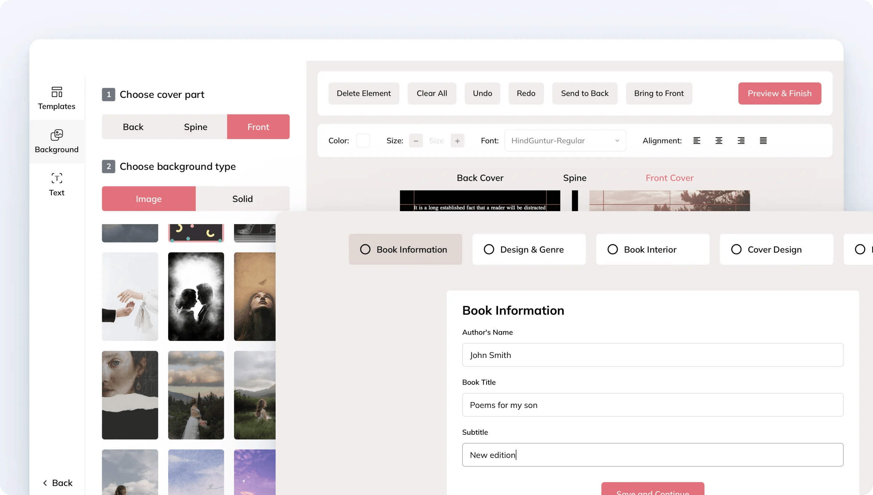Select the Back cover part tab
873x495 pixels.
[x=133, y=127]
